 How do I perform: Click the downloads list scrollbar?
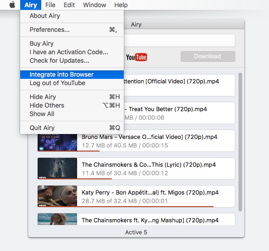click(240, 142)
